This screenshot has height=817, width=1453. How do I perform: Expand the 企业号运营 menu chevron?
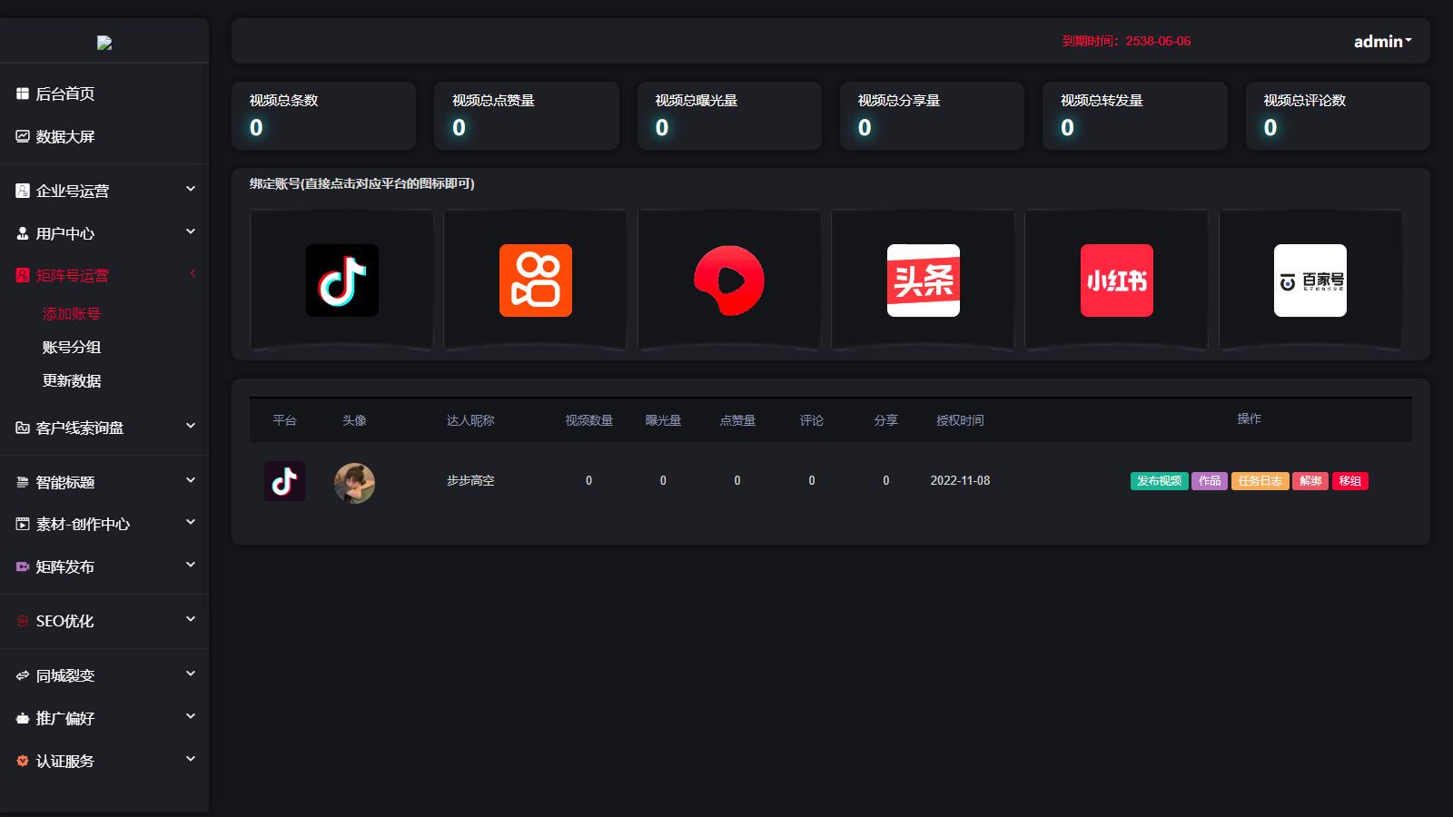(191, 189)
